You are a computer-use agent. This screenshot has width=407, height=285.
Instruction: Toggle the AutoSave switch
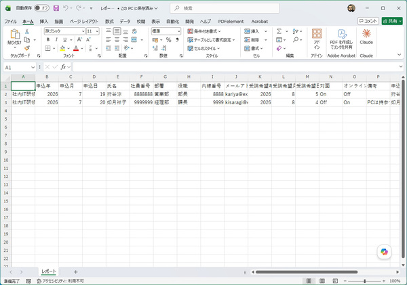pos(41,8)
